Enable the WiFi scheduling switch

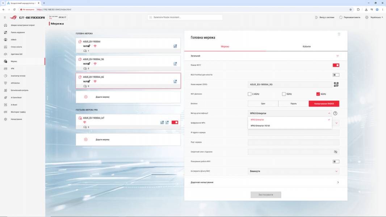336,161
